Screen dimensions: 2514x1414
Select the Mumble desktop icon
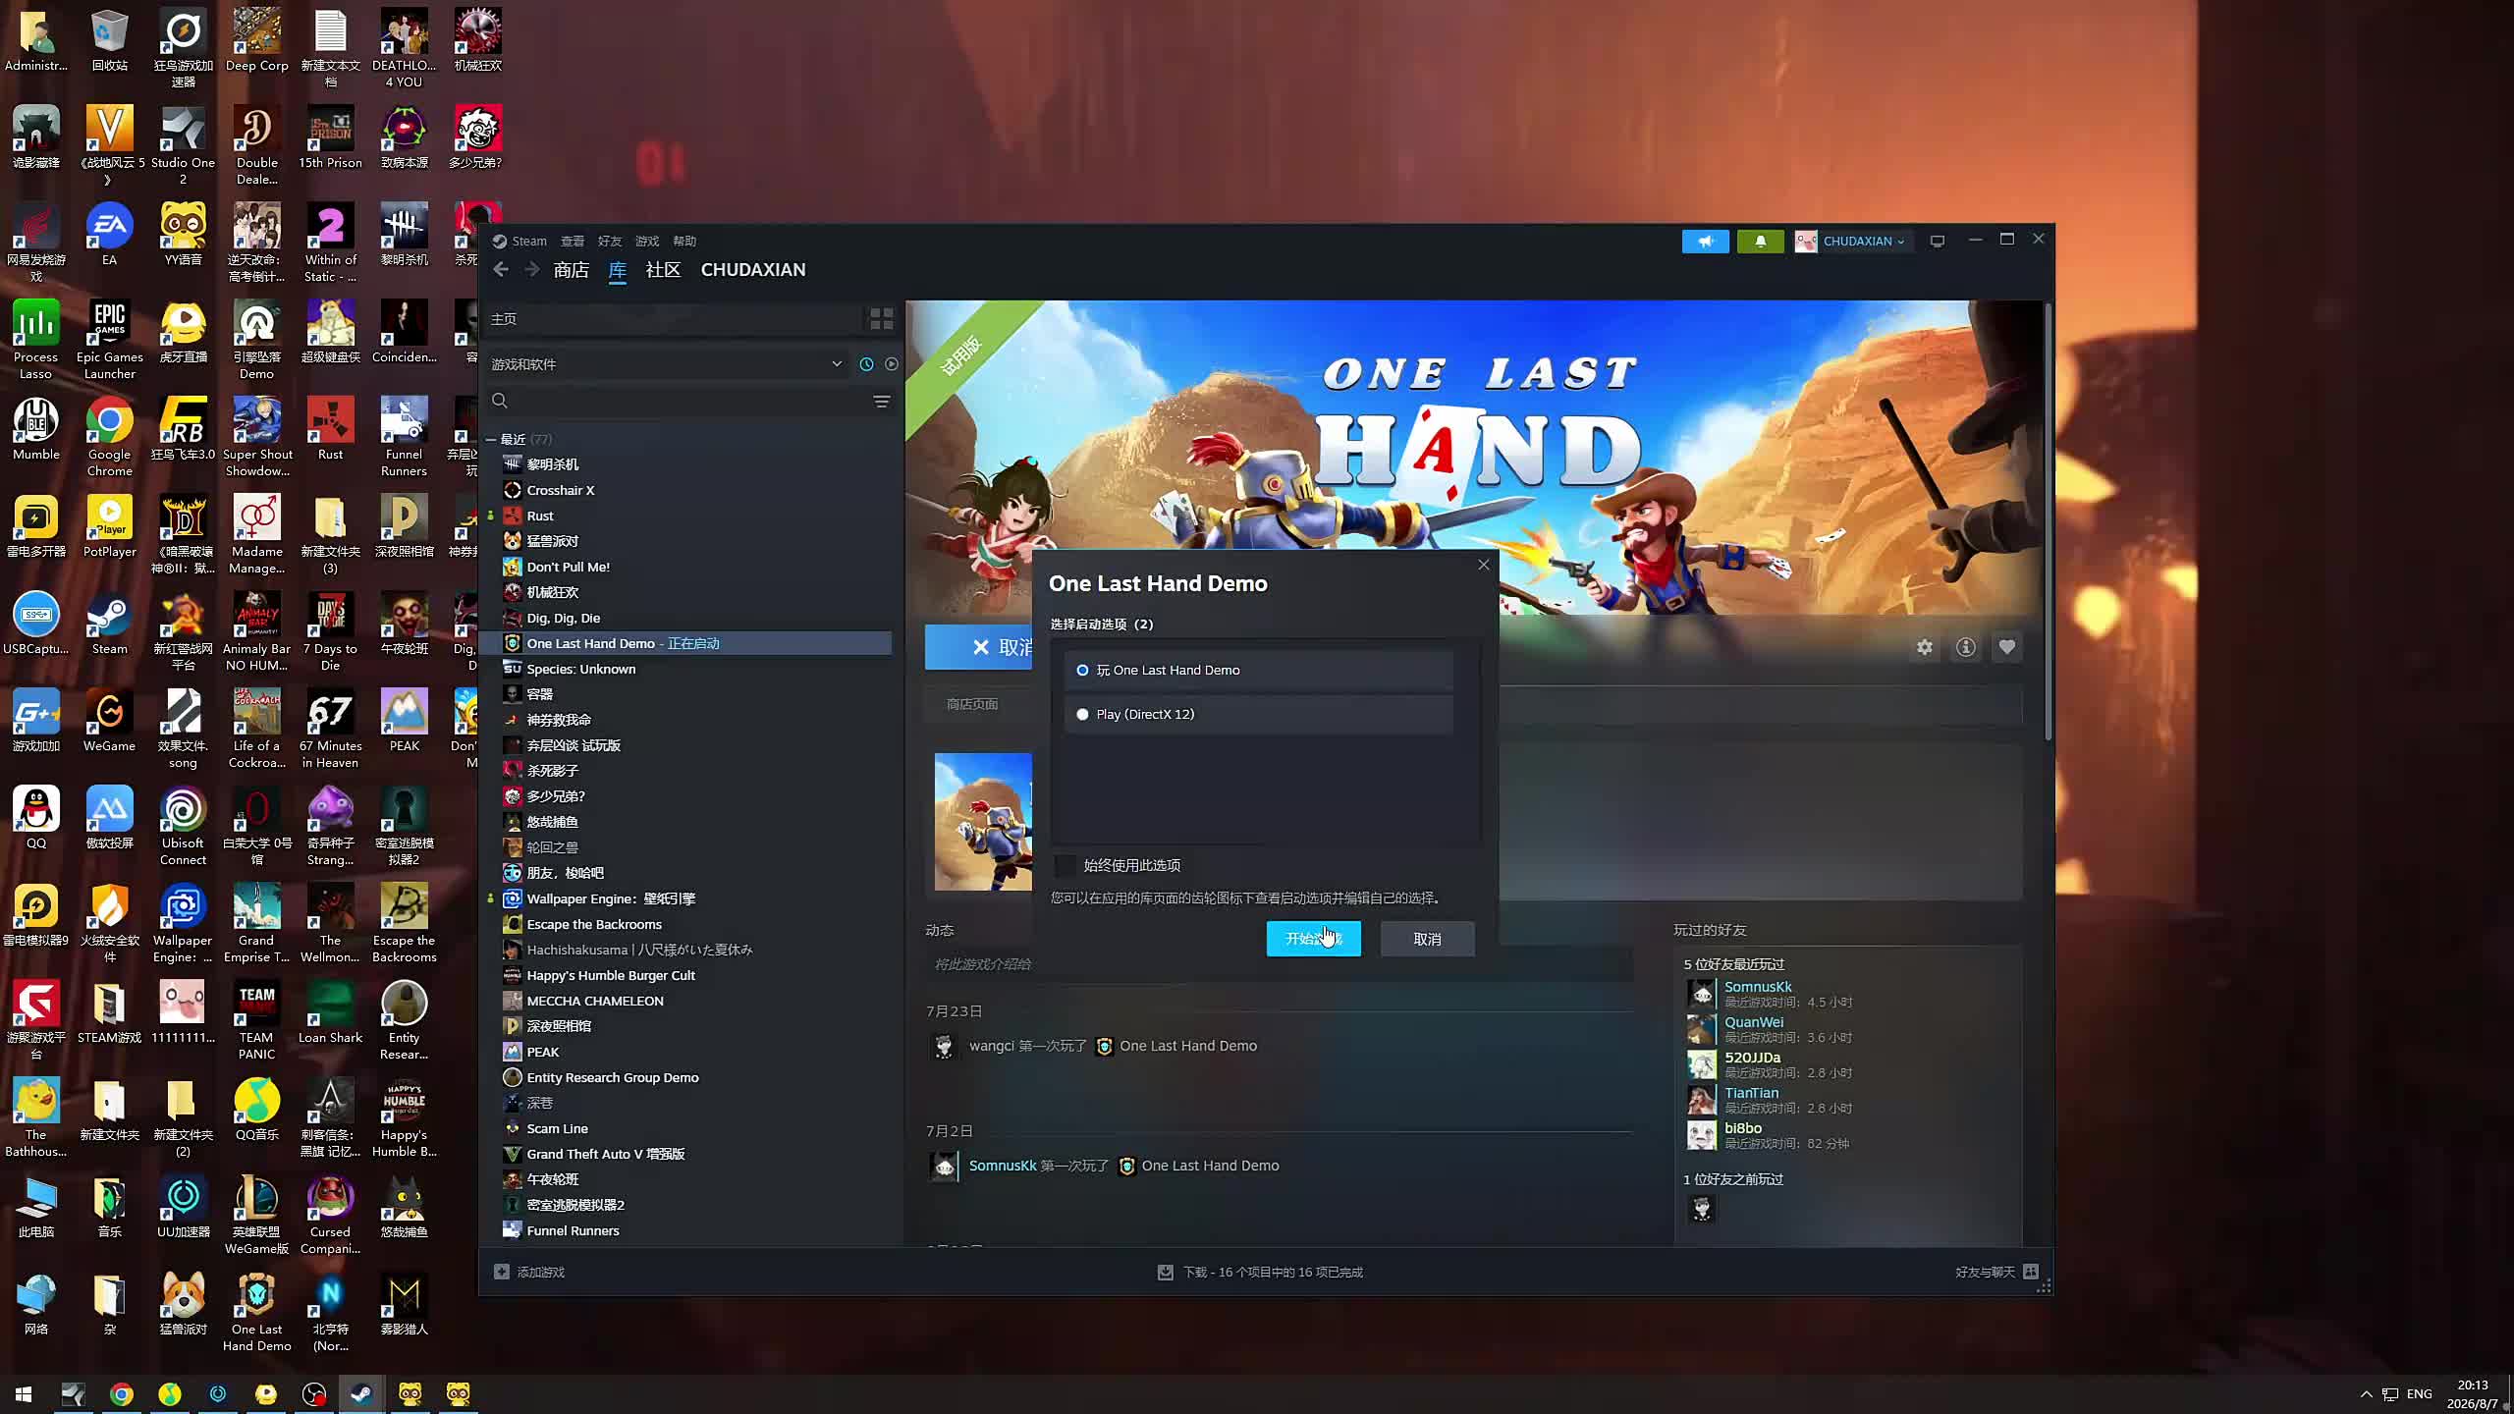click(36, 429)
